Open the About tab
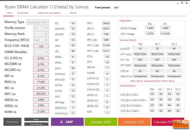Screen dimensions: 190x130 pyautogui.click(x=73, y=13)
